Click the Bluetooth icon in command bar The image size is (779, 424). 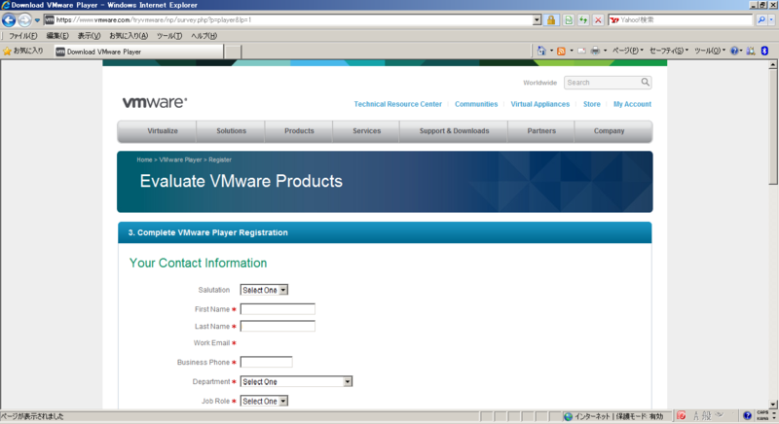point(764,51)
